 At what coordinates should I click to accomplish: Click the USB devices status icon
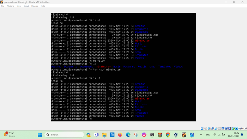click(216, 128)
